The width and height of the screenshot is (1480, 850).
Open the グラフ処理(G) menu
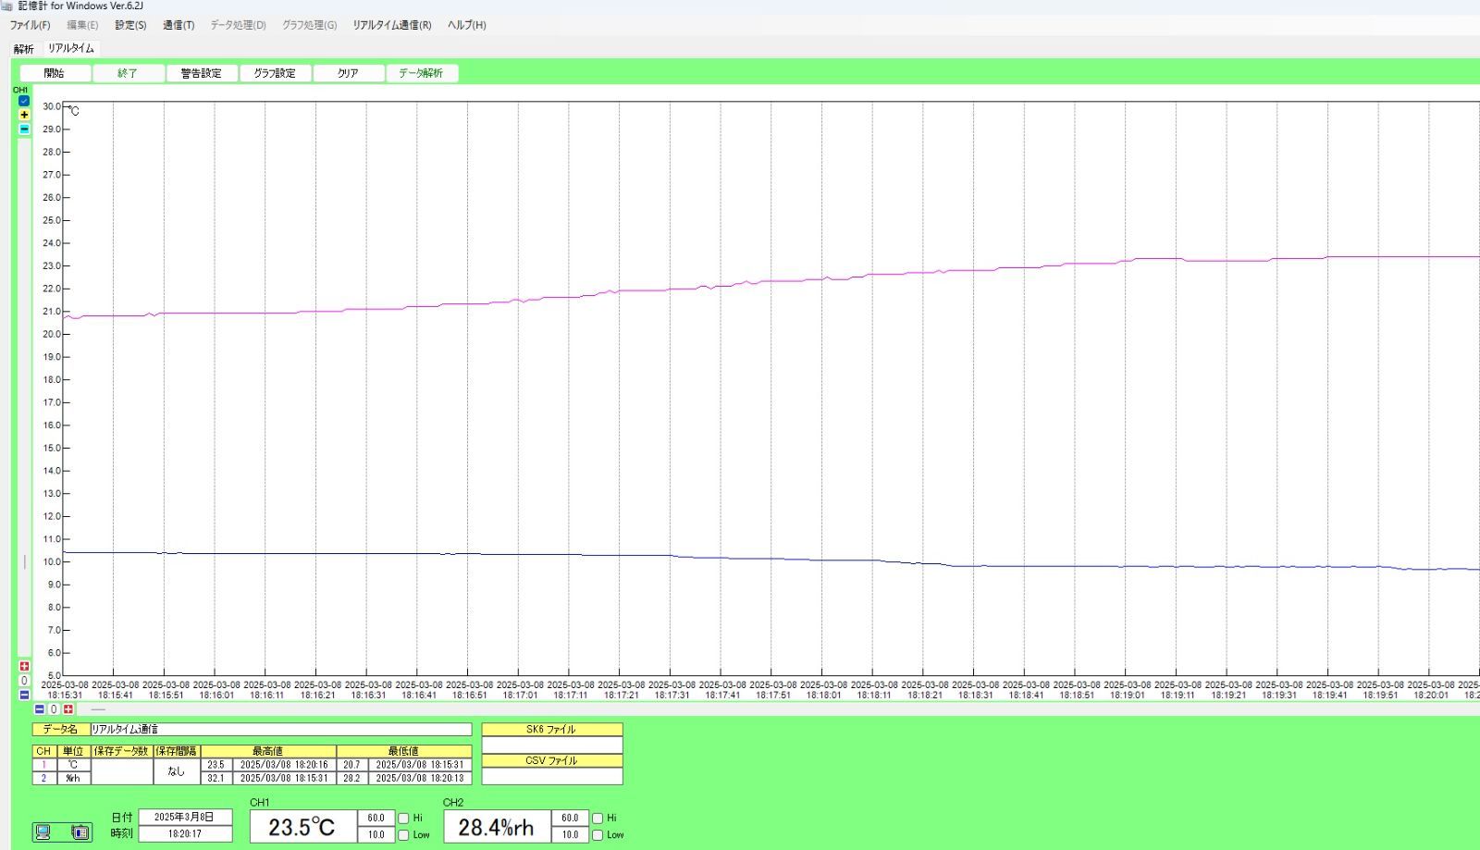(x=309, y=25)
